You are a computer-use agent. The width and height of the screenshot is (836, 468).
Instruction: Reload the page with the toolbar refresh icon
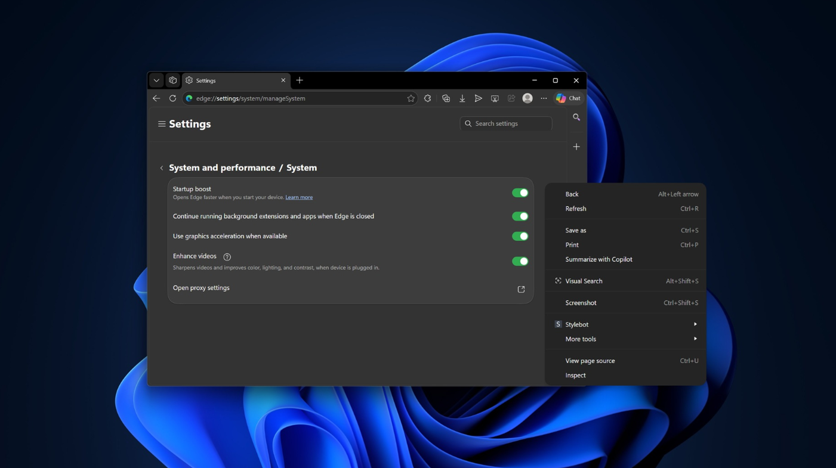tap(173, 98)
